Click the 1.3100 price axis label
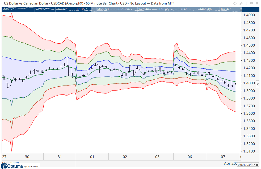This screenshot has height=169, width=261. [249, 151]
